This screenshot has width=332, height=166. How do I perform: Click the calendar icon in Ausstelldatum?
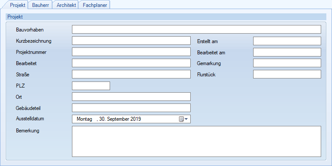pos(182,119)
